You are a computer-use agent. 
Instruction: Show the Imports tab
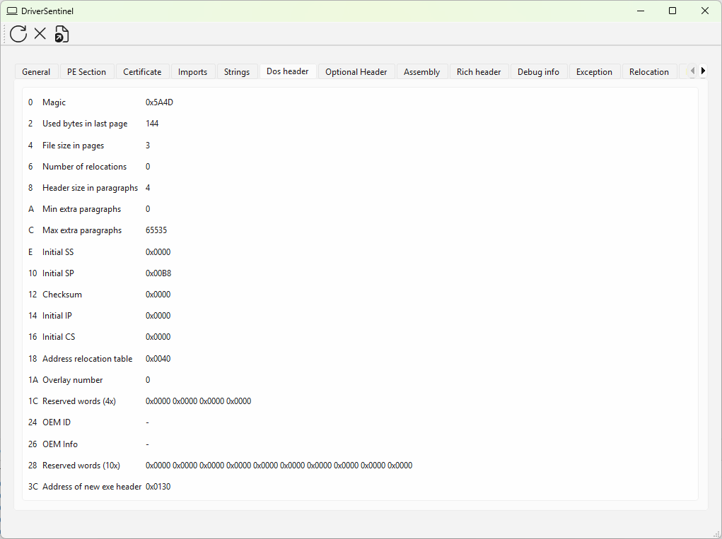point(192,72)
